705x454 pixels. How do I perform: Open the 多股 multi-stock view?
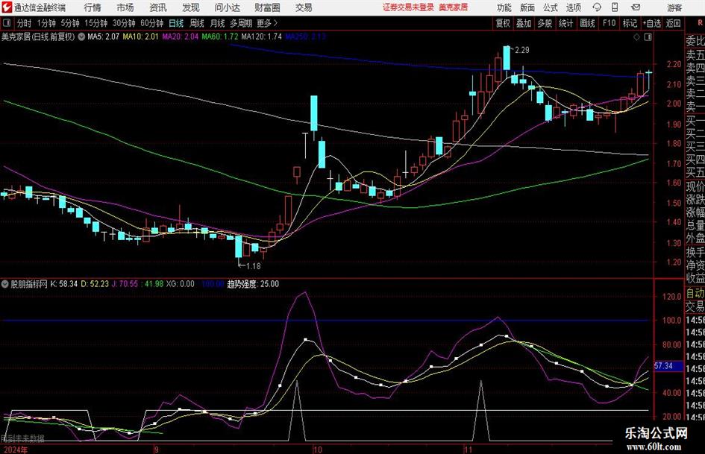click(x=545, y=23)
